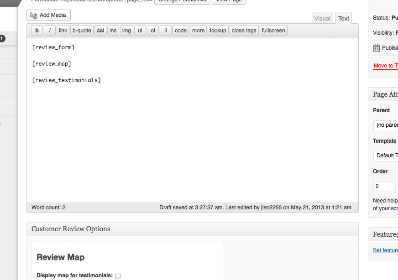Insert unordered list with ul button
This screenshot has height=280, width=398.
[x=140, y=31]
